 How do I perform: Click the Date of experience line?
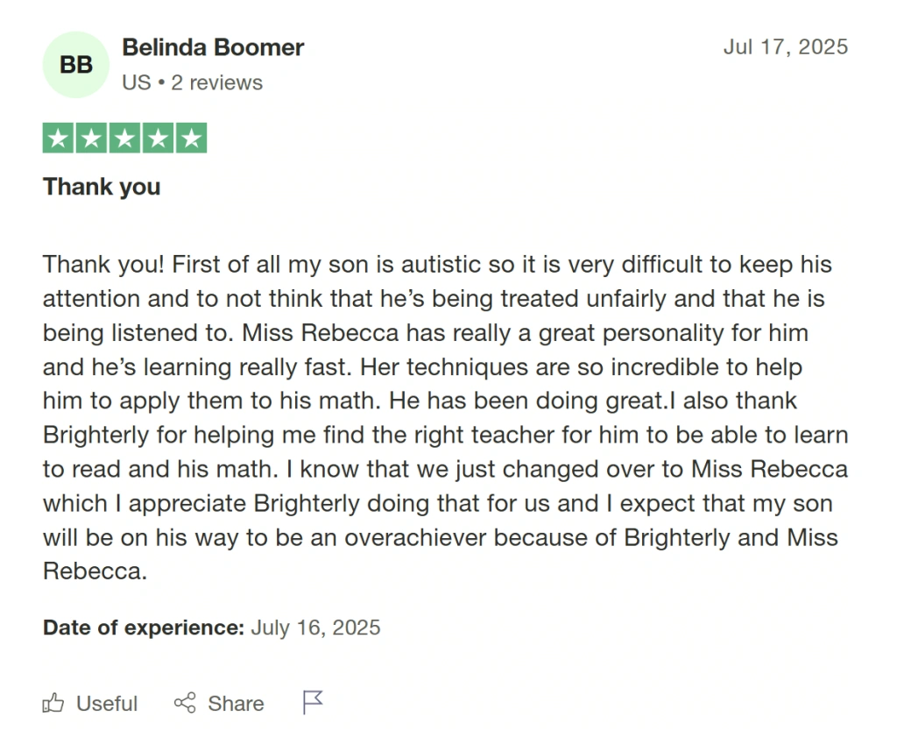tap(210, 628)
